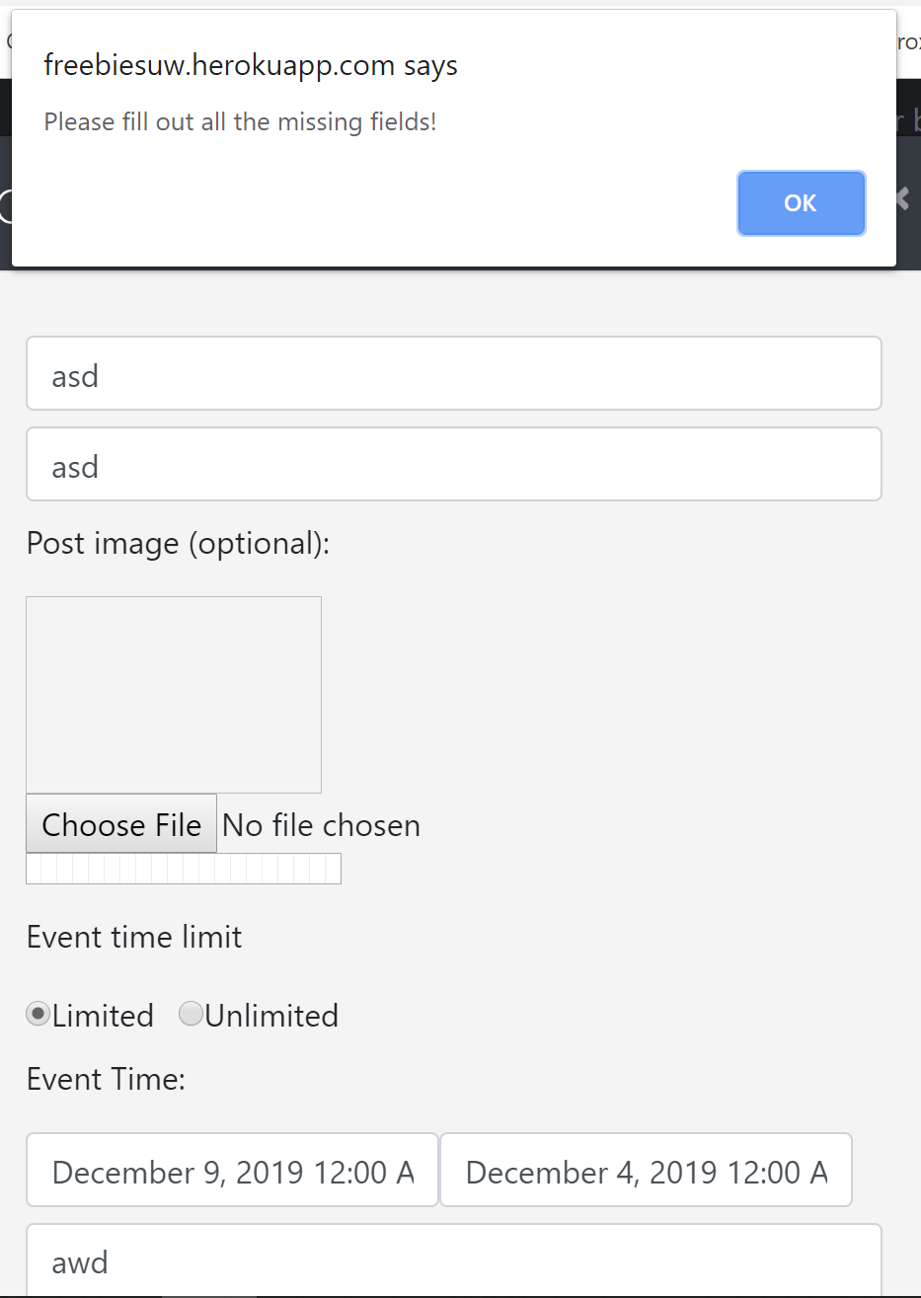Select the Limited radio button
Screen dimensions: 921x1298
[37, 1013]
